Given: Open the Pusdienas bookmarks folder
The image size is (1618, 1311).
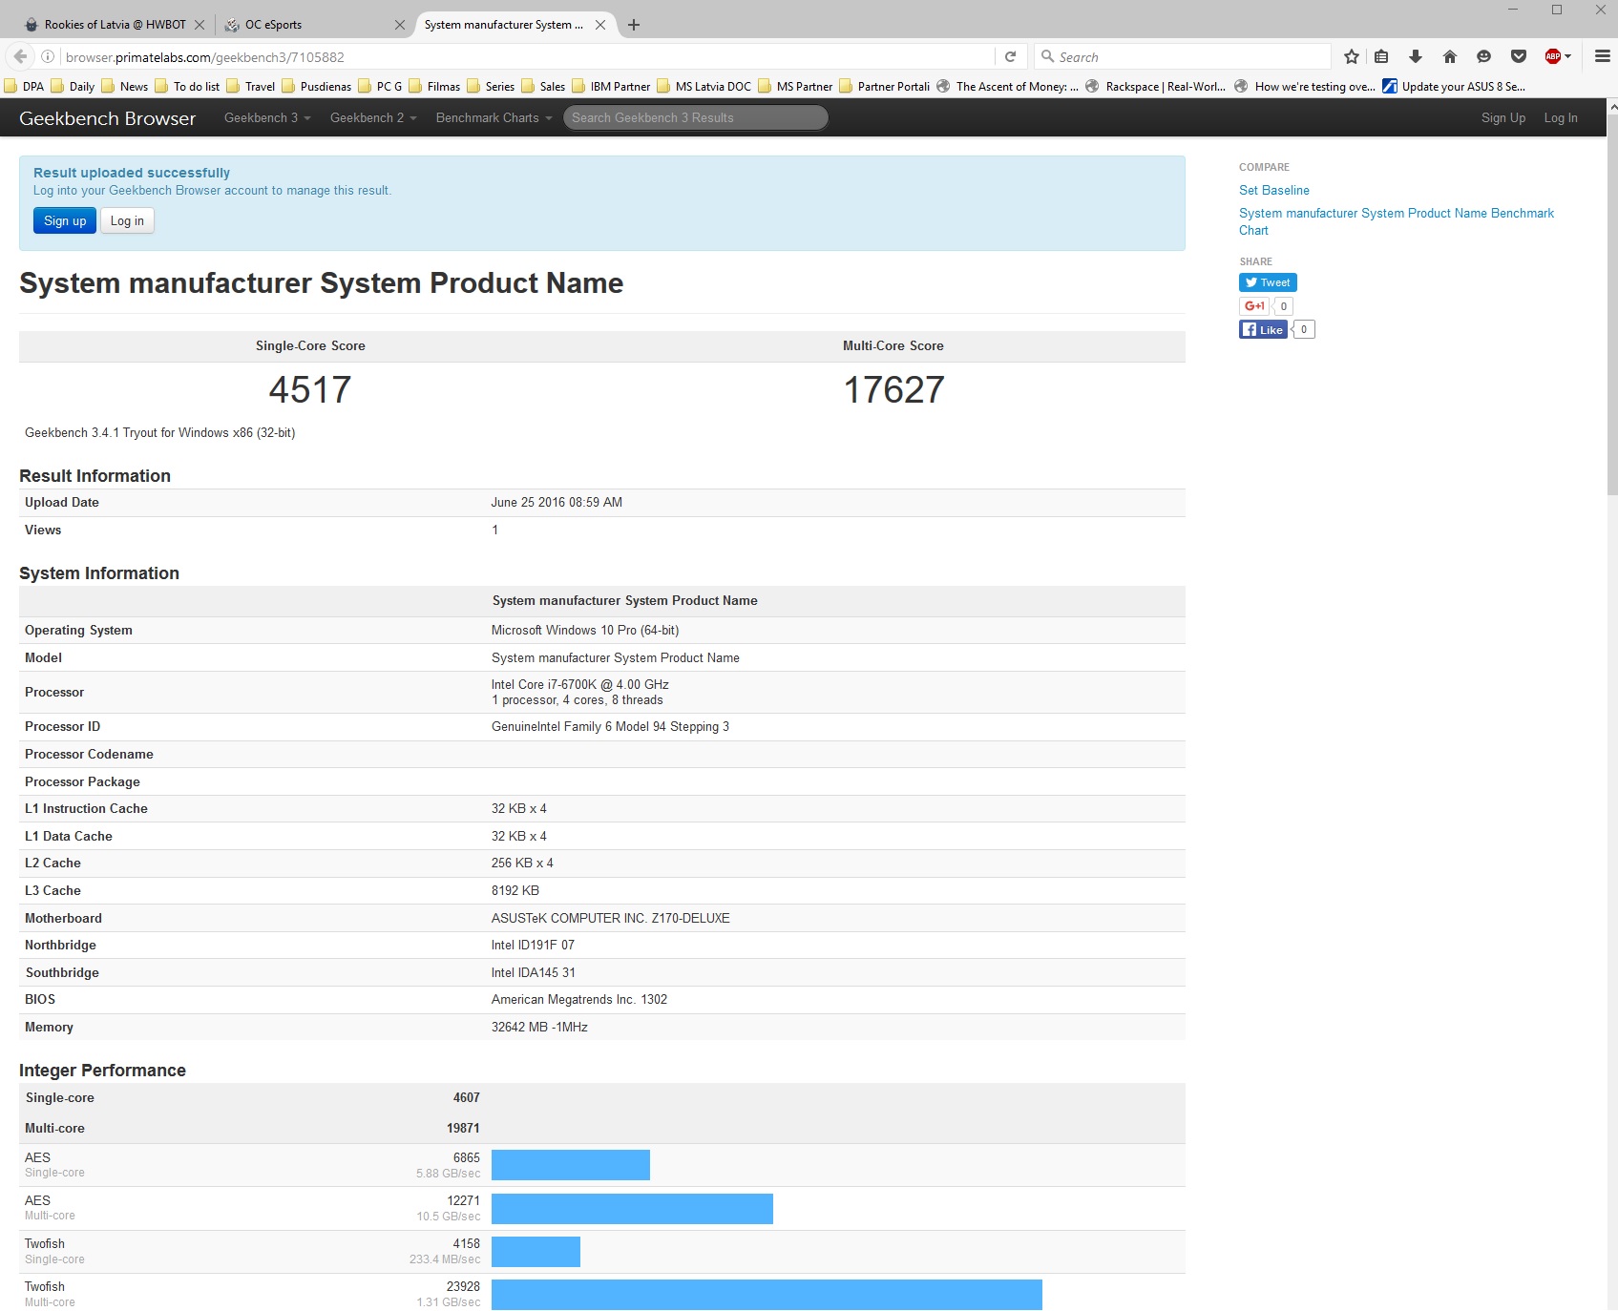Looking at the screenshot, I should point(317,86).
